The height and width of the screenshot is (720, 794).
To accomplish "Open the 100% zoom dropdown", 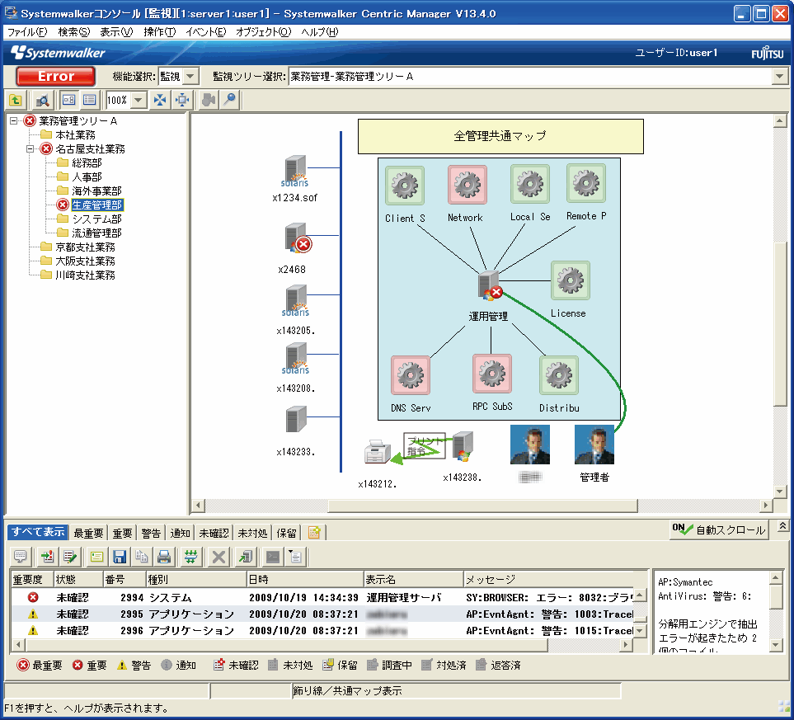I will click(x=139, y=100).
